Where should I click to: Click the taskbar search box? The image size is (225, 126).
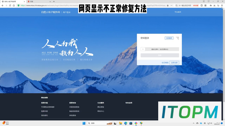click(x=100, y=123)
